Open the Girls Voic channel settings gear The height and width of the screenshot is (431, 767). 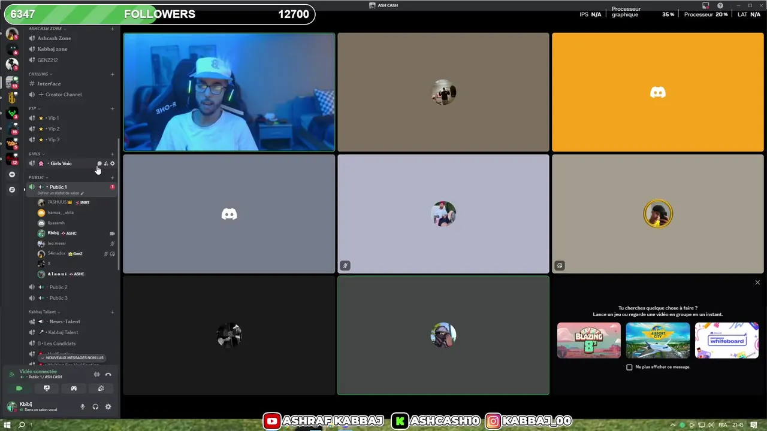click(x=112, y=163)
